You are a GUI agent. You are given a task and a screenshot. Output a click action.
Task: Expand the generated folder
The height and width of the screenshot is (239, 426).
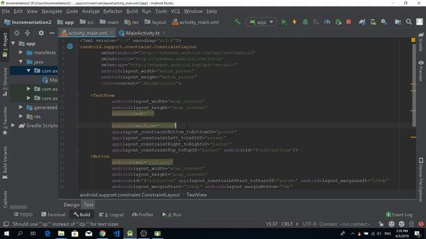pyautogui.click(x=21, y=108)
